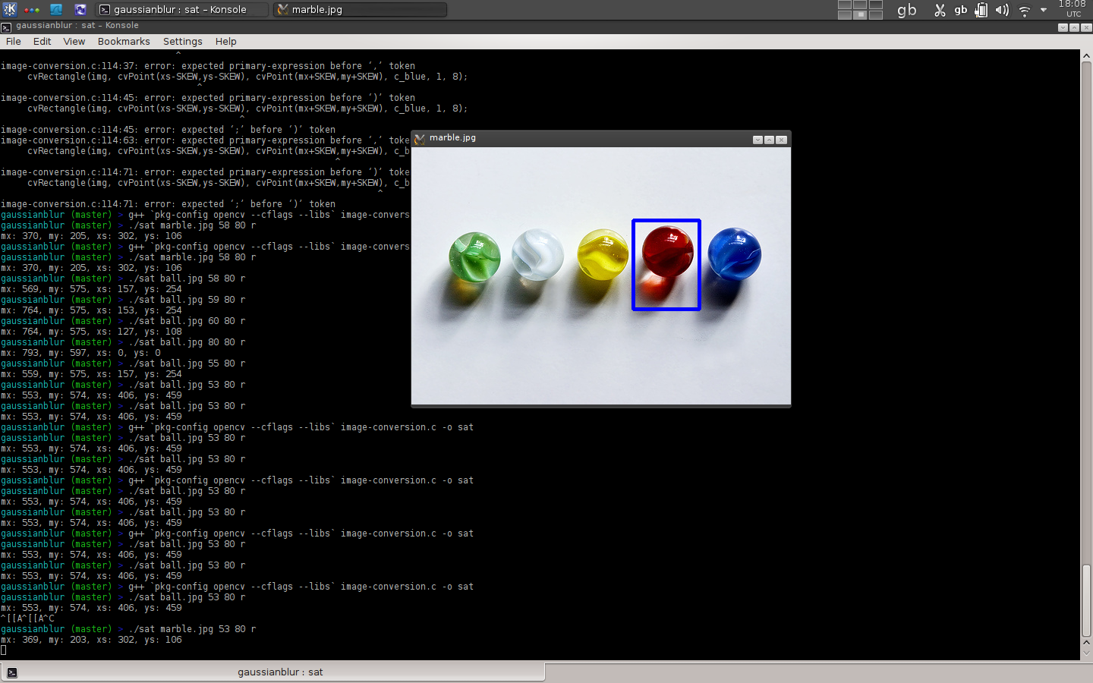This screenshot has width=1093, height=683.
Task: Click the yellow marble in the image
Action: pos(603,254)
